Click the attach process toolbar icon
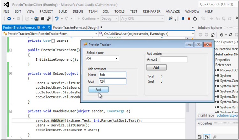Screen dimensions: 239x140 (x=171, y=18)
